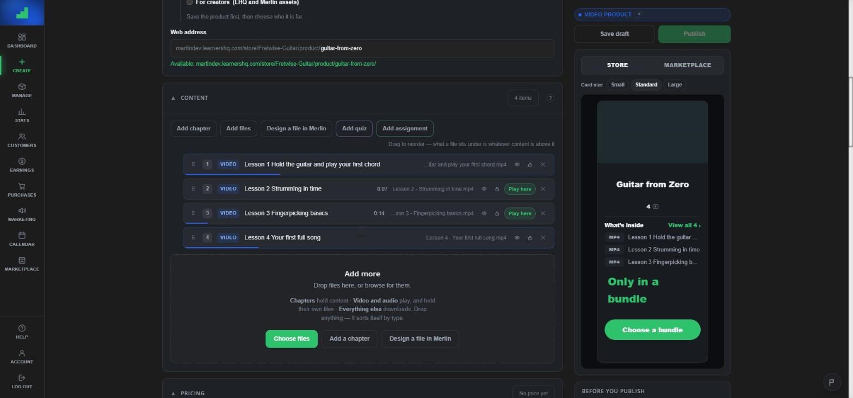This screenshot has width=853, height=398.
Task: Collapse the Content section
Action: coord(173,98)
